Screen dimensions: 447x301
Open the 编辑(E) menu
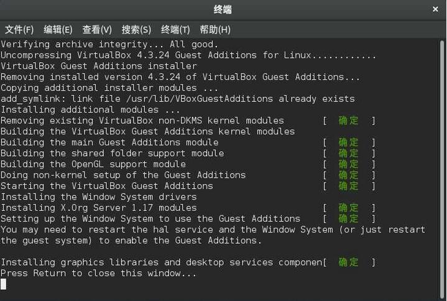(58, 29)
